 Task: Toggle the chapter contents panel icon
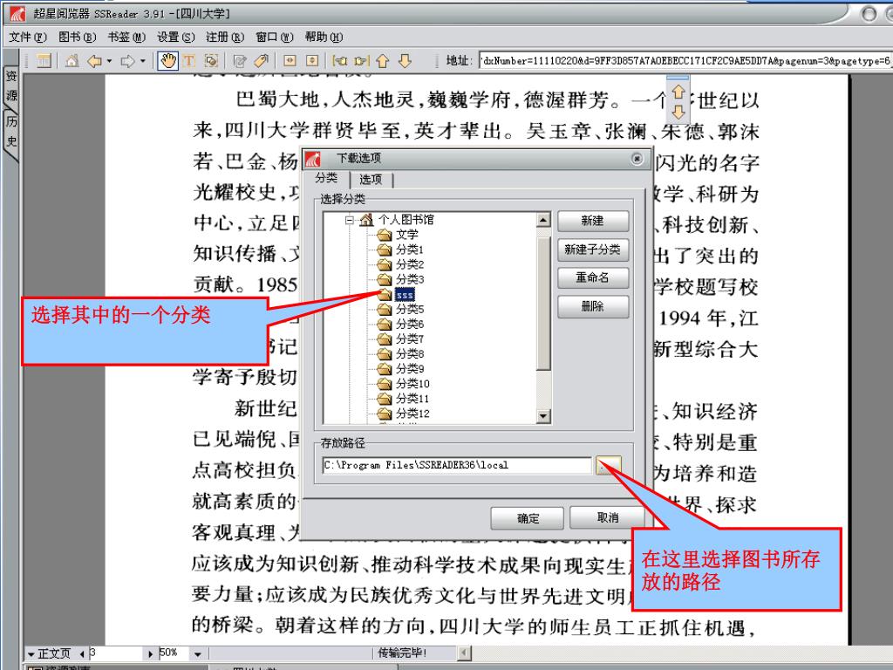click(x=44, y=60)
